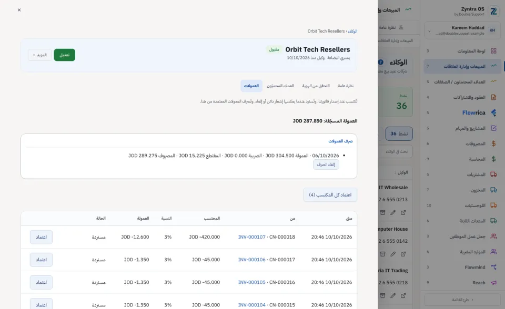Edit the IT Trading reseller row
The image size is (505, 309).
click(393, 295)
